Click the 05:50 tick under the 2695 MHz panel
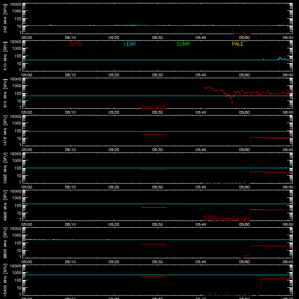The image size is (299, 299). pyautogui.click(x=244, y=187)
